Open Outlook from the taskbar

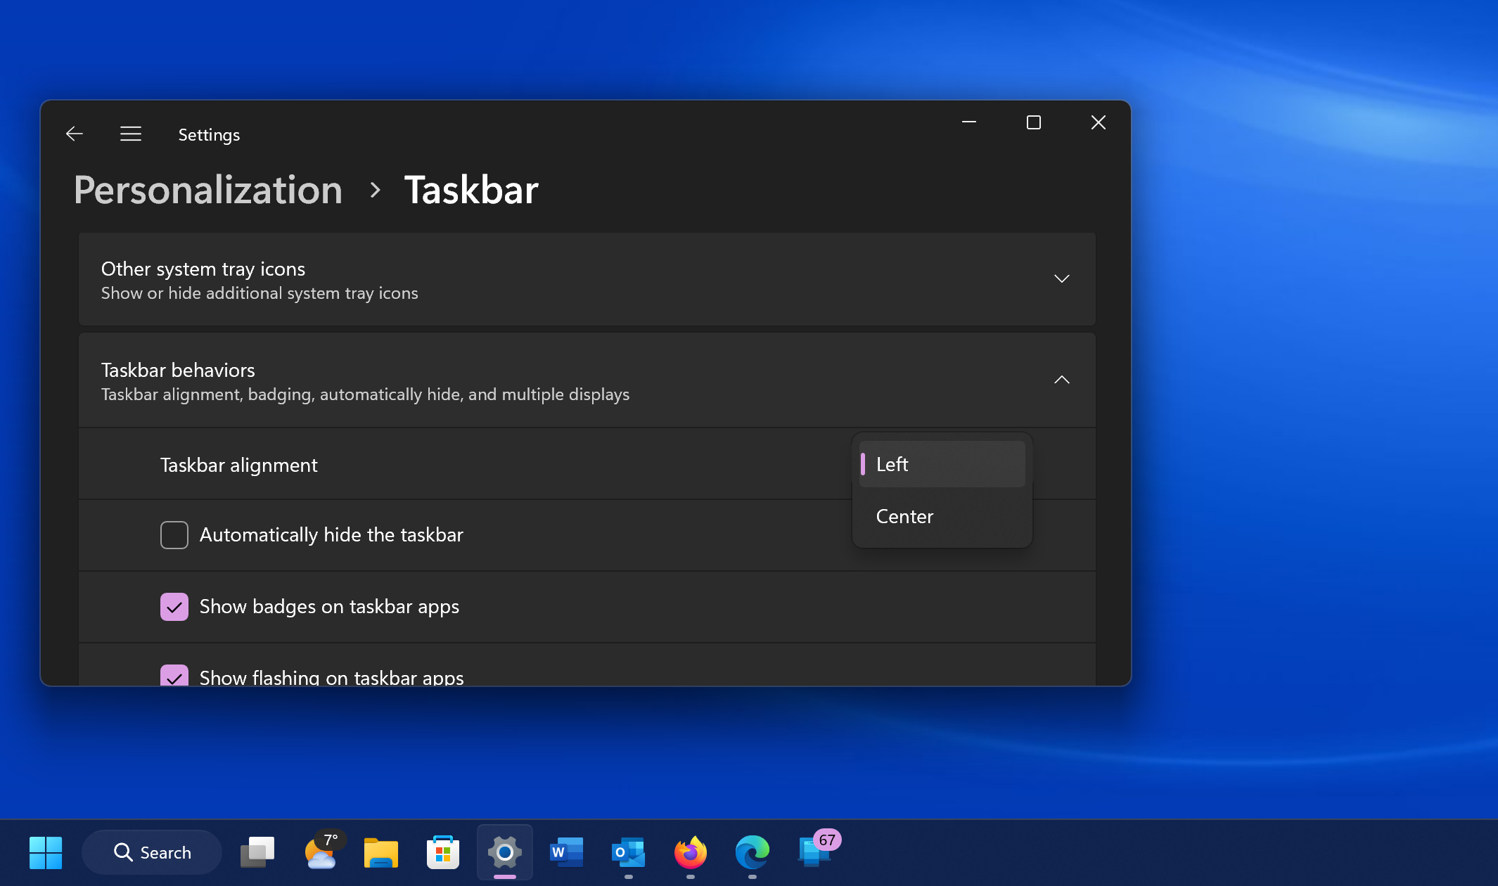point(628,852)
